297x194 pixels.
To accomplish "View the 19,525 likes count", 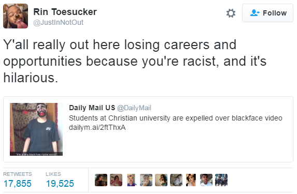I will [60, 184].
